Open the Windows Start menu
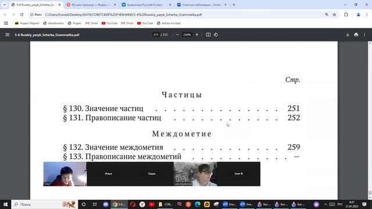 (x=5, y=204)
